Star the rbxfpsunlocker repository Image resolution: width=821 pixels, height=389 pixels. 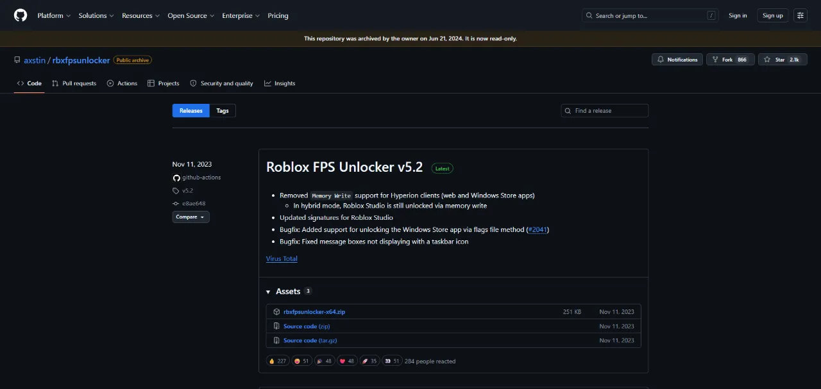[782, 60]
